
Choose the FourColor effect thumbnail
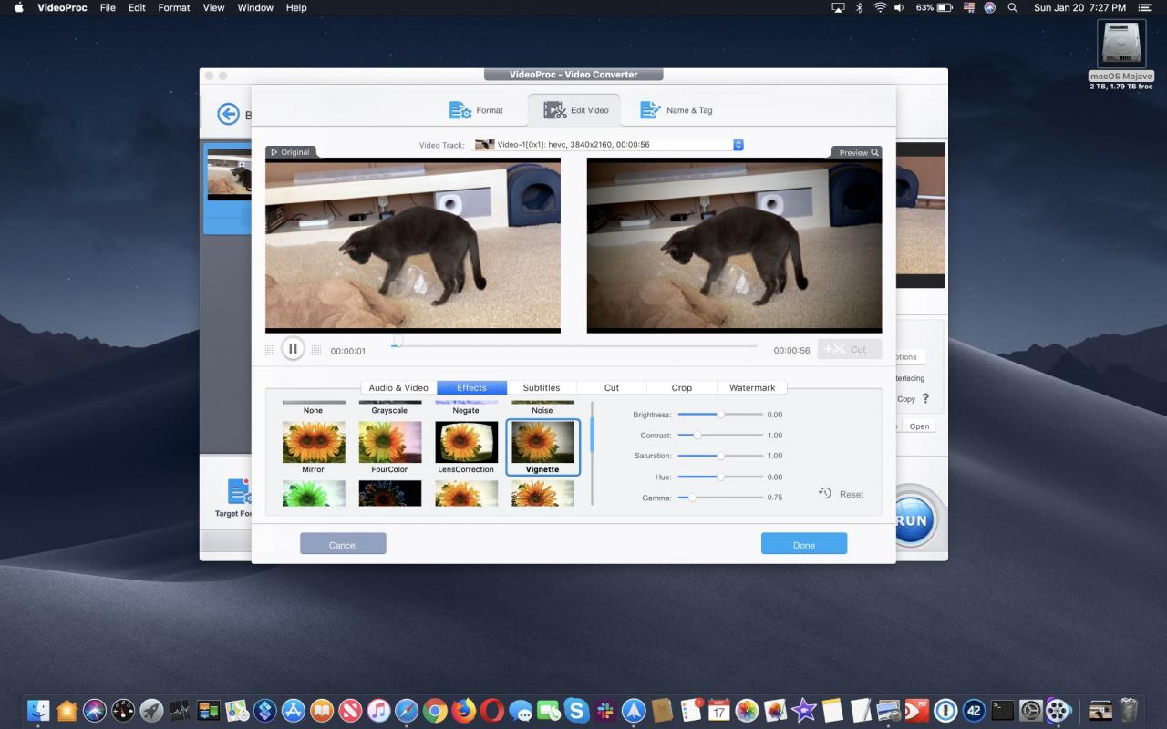(390, 442)
